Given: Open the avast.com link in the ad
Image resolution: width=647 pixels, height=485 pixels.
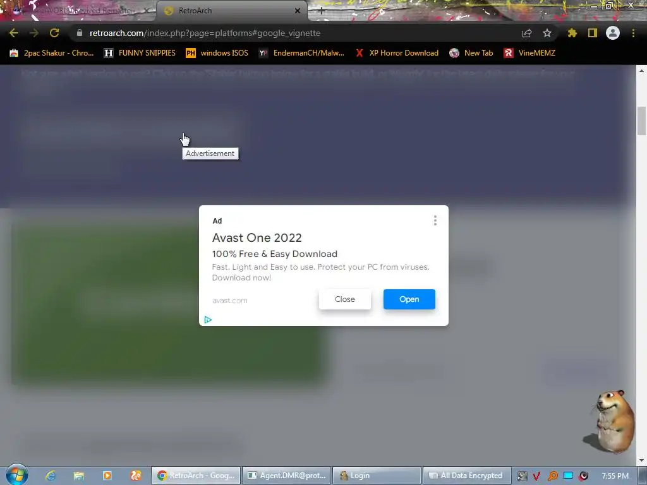Looking at the screenshot, I should tap(230, 301).
